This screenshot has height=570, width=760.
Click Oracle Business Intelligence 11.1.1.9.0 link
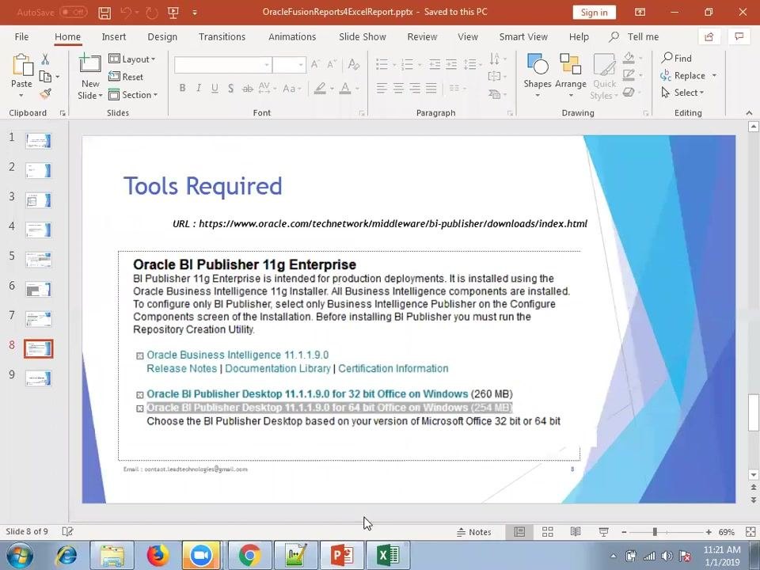point(237,355)
